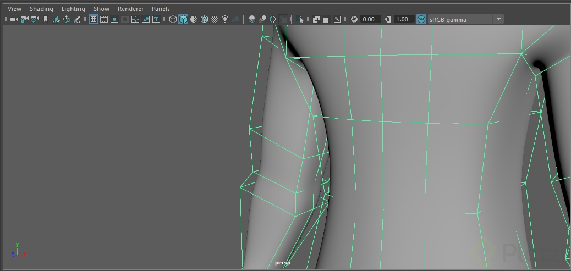This screenshot has width=571, height=271.
Task: Toggle Wireframe on Shaded icon
Action: point(204,19)
